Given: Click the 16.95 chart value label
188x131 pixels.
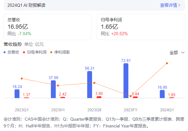Looking at the screenshot, I should click(x=162, y=87).
